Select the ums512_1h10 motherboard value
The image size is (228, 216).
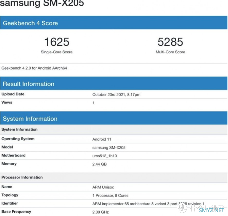[104, 156]
